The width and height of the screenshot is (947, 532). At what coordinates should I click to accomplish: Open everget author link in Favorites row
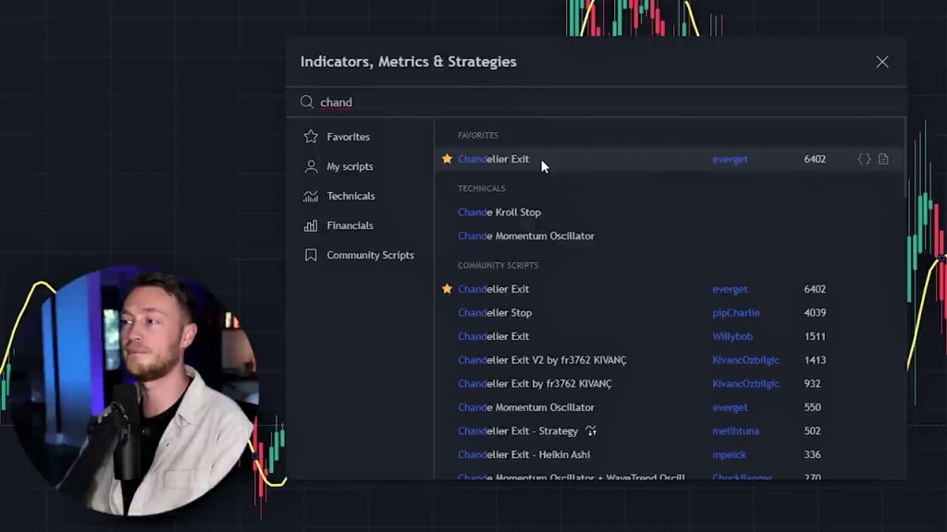(x=730, y=159)
